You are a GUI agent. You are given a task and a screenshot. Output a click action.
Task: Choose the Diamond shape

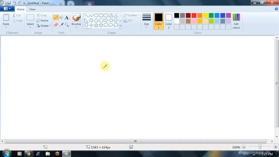pyautogui.click(x=91, y=20)
